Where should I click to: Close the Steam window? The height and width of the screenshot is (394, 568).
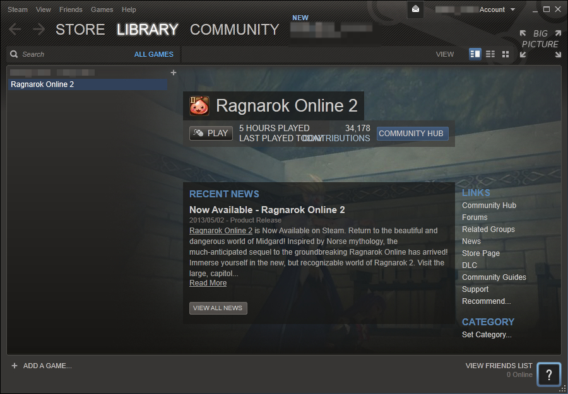click(558, 9)
